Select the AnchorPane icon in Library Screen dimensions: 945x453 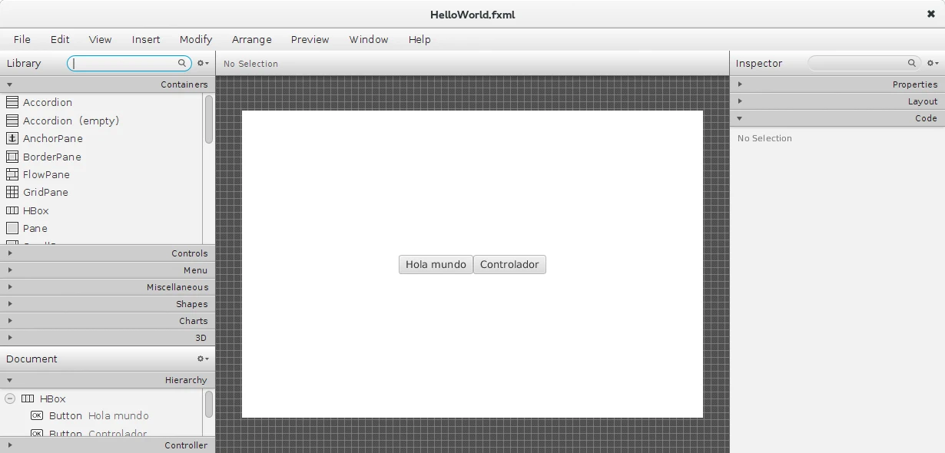[12, 139]
